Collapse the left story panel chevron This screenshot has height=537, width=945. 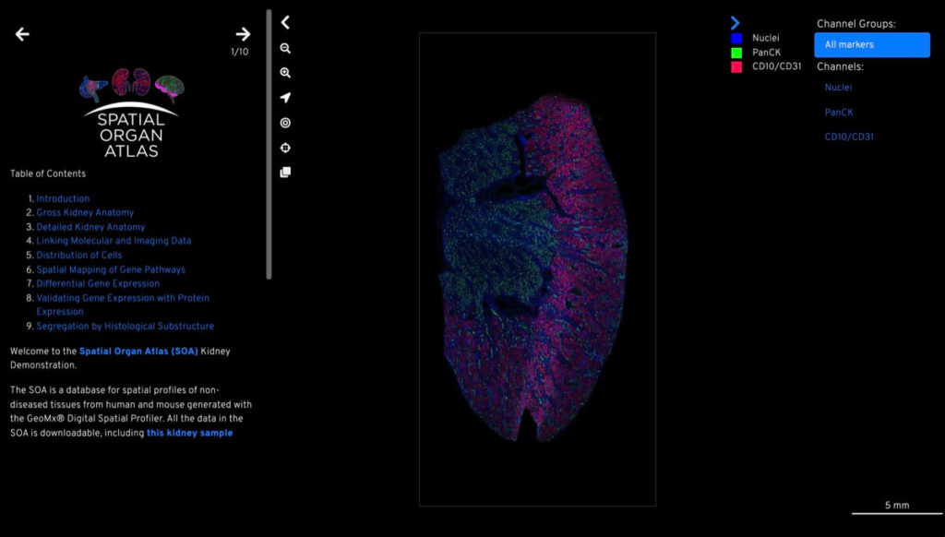point(285,22)
